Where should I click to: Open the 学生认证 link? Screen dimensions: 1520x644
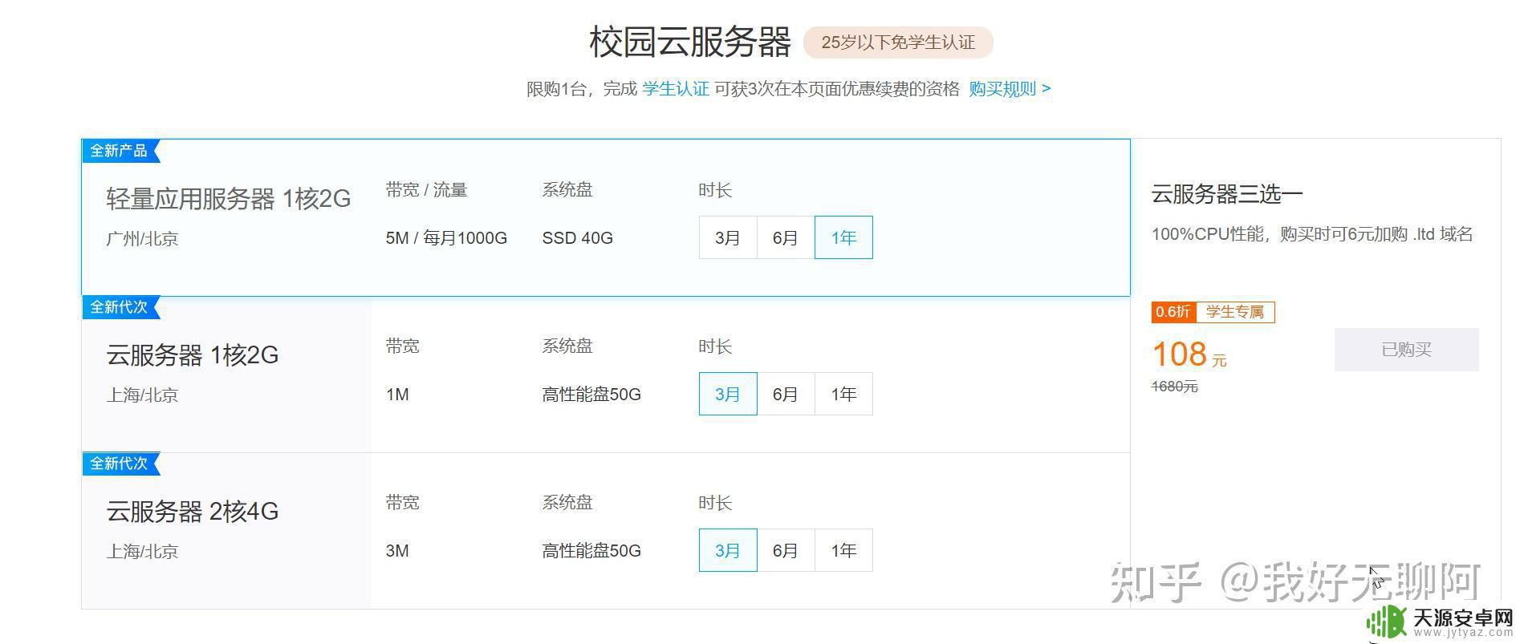(676, 89)
